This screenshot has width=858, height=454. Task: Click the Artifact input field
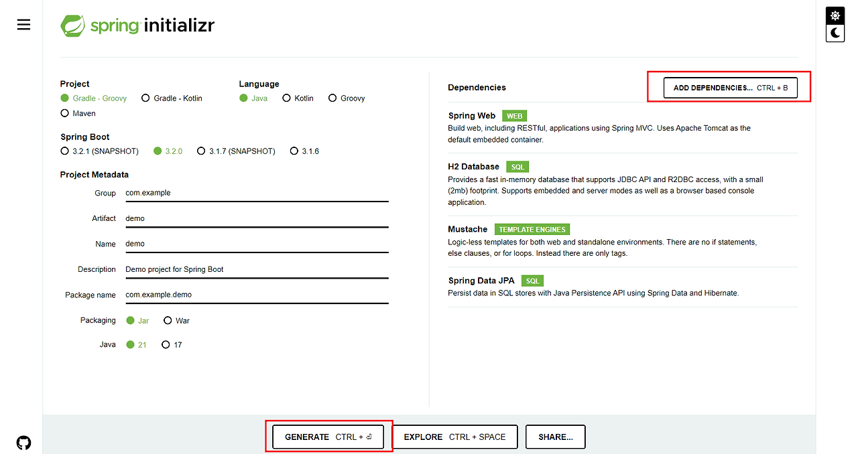coord(256,218)
